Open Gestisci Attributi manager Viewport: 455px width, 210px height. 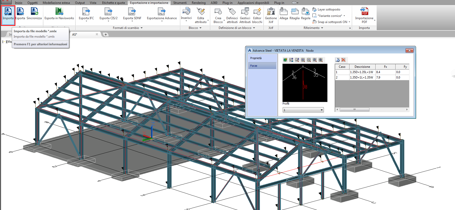pos(245,15)
